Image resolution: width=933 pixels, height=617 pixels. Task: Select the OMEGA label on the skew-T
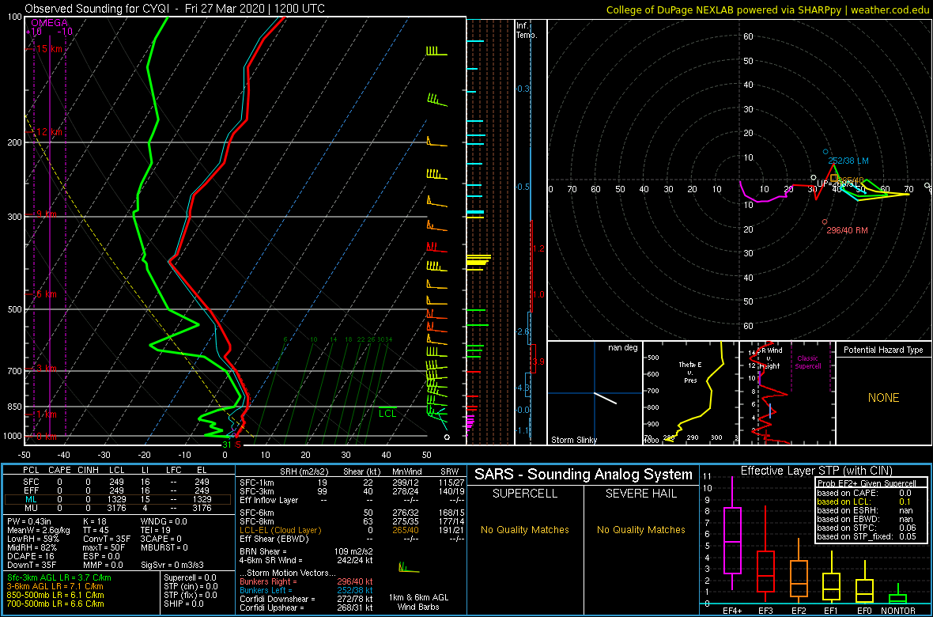pos(49,22)
